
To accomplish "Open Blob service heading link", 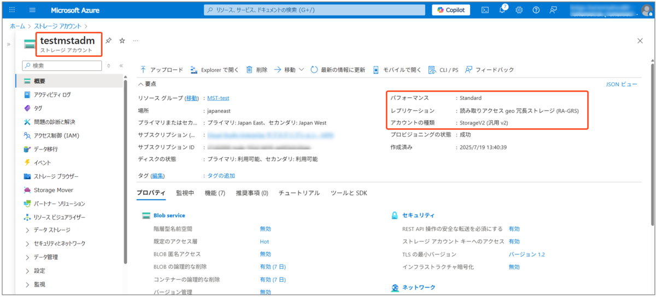I will tap(169, 216).
